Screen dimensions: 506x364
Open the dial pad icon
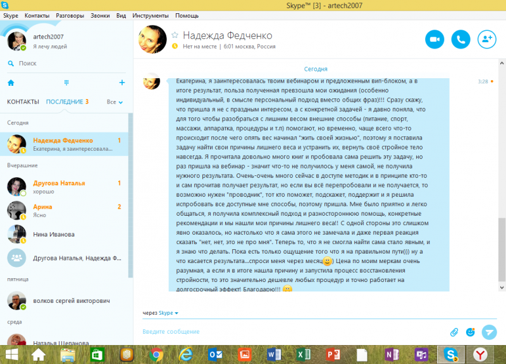[x=66, y=83]
